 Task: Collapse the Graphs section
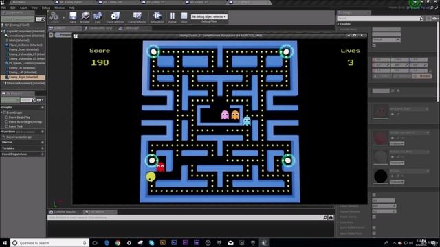click(x=1, y=107)
